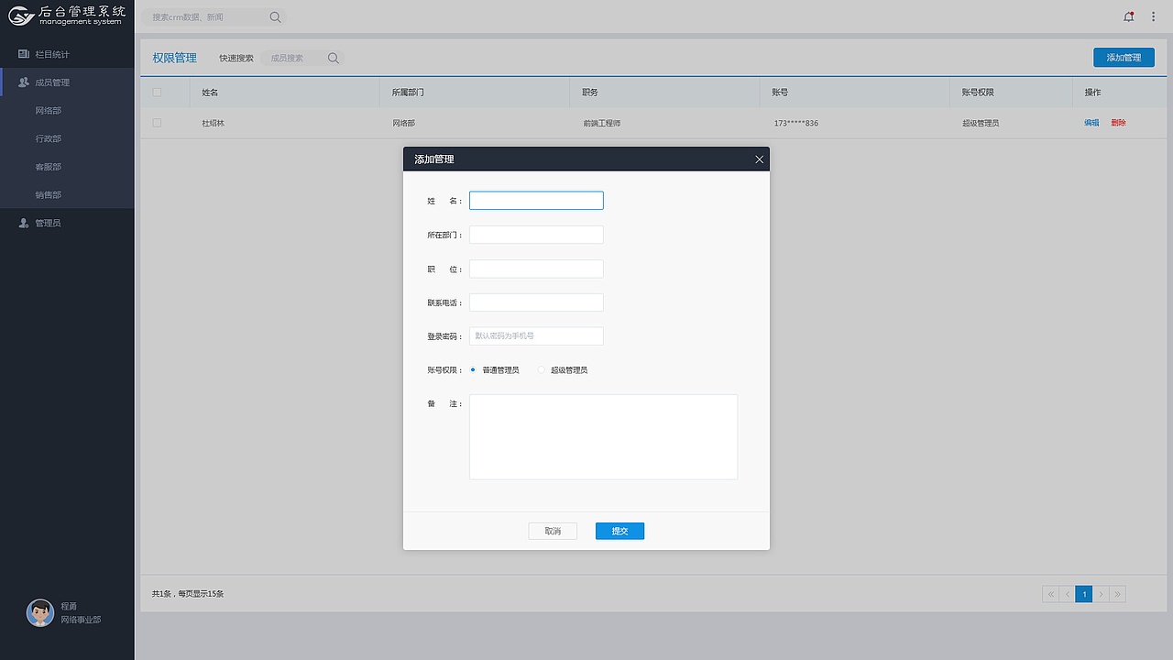
Task: Click the 账号 column header
Action: tap(781, 93)
